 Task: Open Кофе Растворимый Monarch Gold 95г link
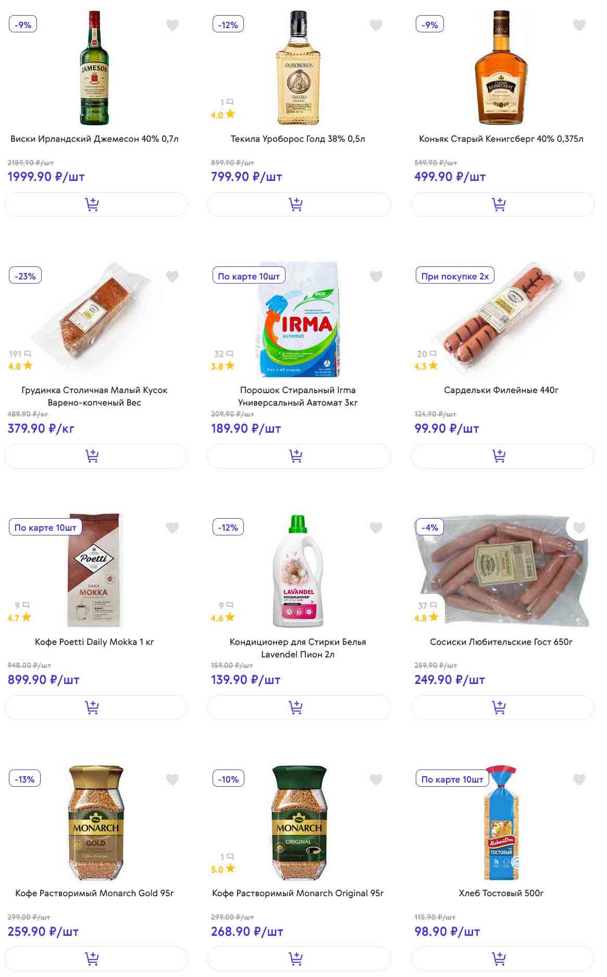[94, 893]
